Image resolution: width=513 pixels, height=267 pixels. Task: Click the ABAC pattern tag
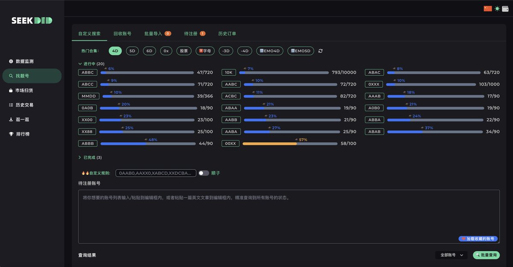tap(374, 73)
